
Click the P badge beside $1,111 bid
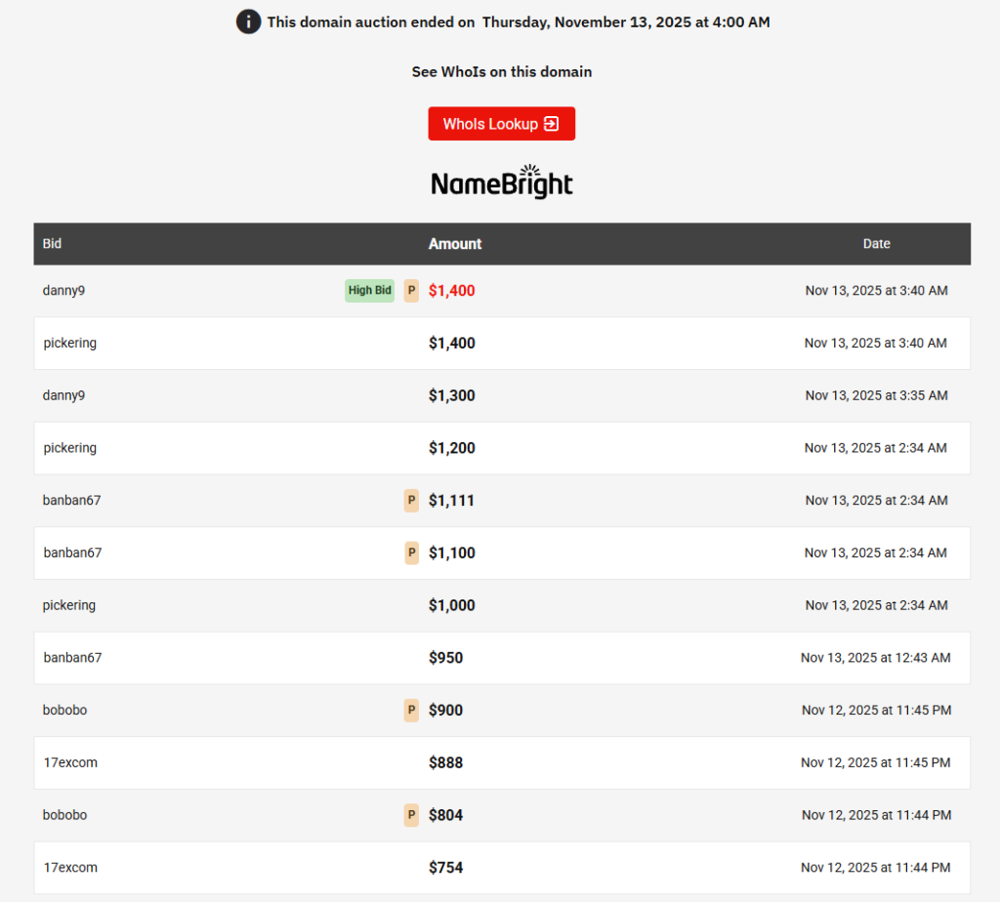pyautogui.click(x=411, y=501)
